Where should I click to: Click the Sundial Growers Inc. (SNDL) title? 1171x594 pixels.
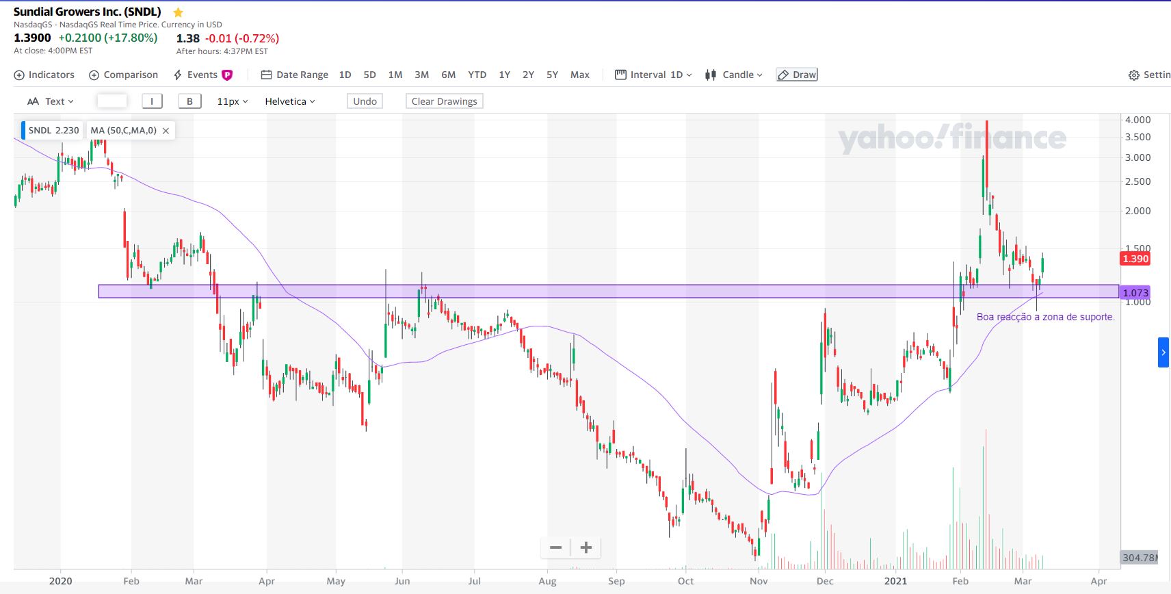88,12
